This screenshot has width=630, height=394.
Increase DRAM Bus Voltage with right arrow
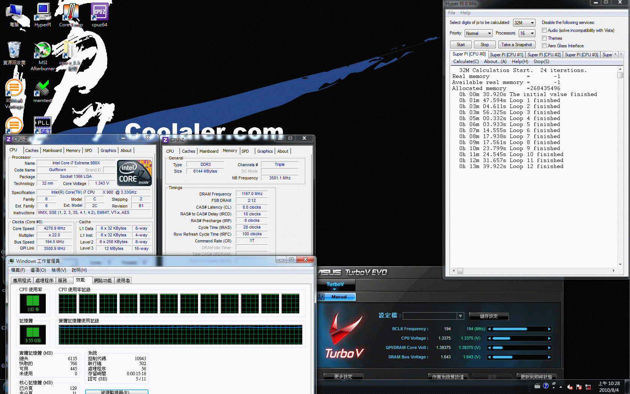click(x=549, y=357)
